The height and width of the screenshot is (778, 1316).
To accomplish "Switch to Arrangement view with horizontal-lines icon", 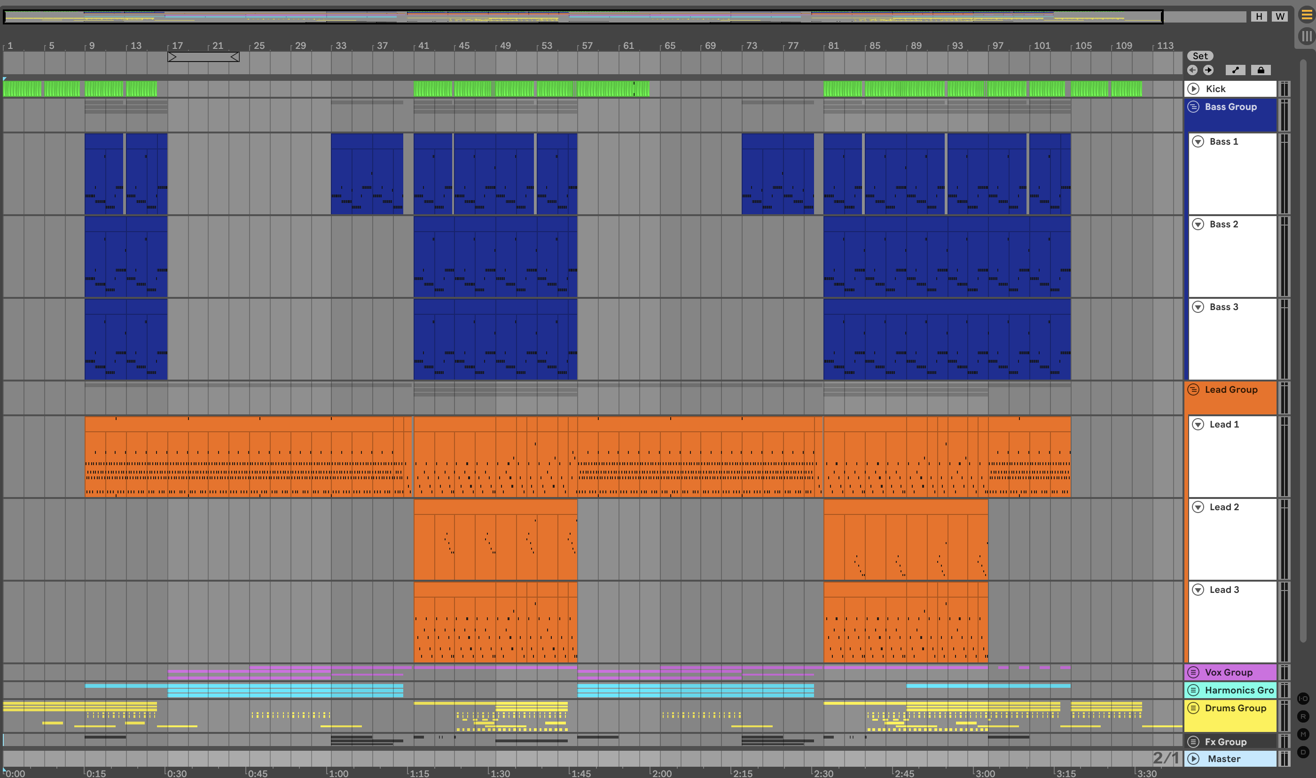I will tap(1307, 15).
